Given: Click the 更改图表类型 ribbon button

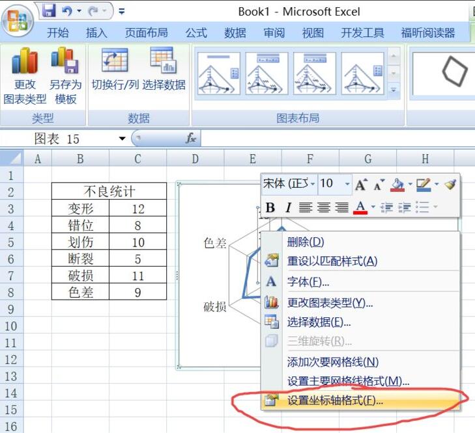Looking at the screenshot, I should [x=25, y=75].
